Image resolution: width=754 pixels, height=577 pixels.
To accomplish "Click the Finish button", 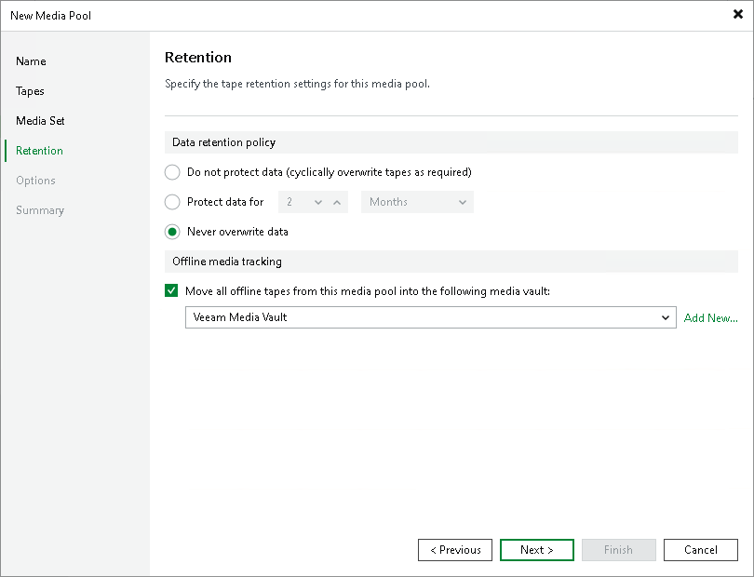I will point(619,550).
